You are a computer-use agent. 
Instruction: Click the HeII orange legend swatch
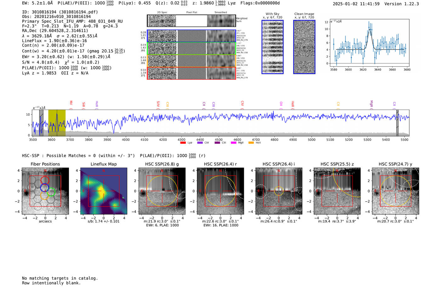(251, 143)
